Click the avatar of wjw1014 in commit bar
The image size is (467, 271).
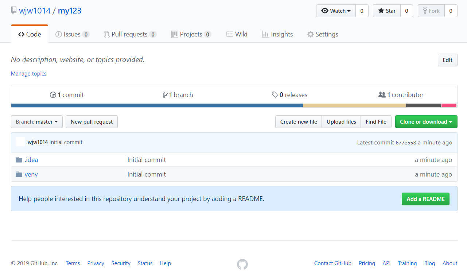[x=20, y=142]
